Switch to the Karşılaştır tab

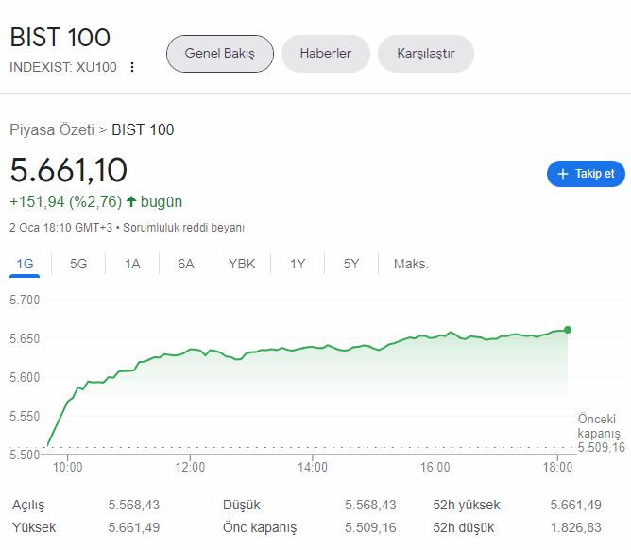(x=425, y=54)
